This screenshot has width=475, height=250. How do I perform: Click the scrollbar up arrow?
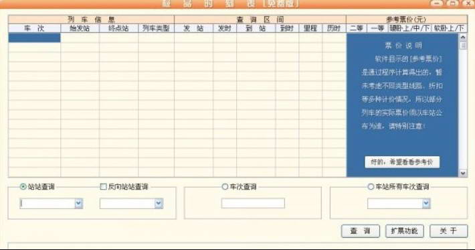(463, 38)
